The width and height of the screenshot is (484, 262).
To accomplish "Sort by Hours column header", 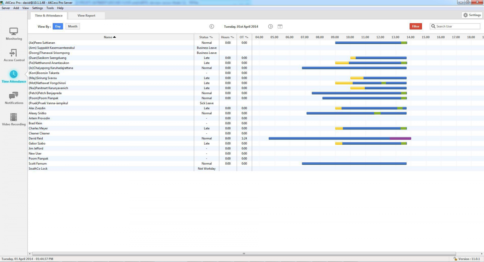I will [x=227, y=37].
